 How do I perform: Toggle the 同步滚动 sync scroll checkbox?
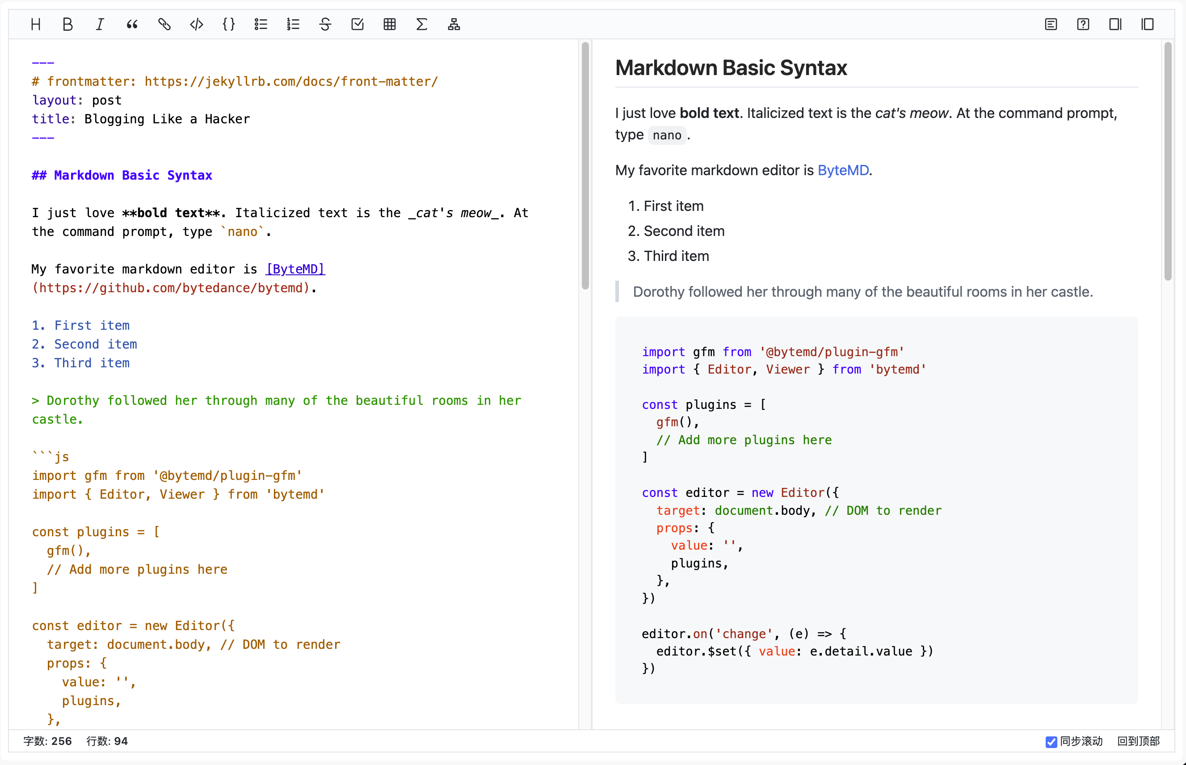coord(1051,742)
